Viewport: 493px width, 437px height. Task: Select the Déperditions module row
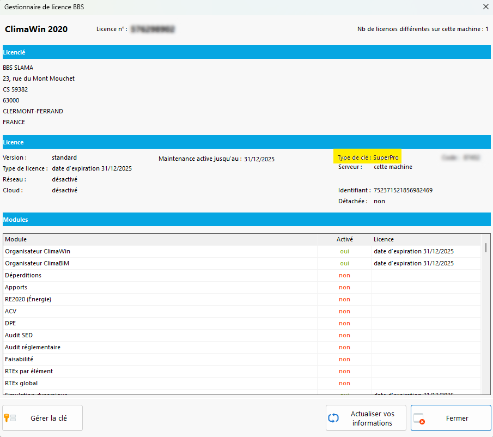(x=242, y=275)
